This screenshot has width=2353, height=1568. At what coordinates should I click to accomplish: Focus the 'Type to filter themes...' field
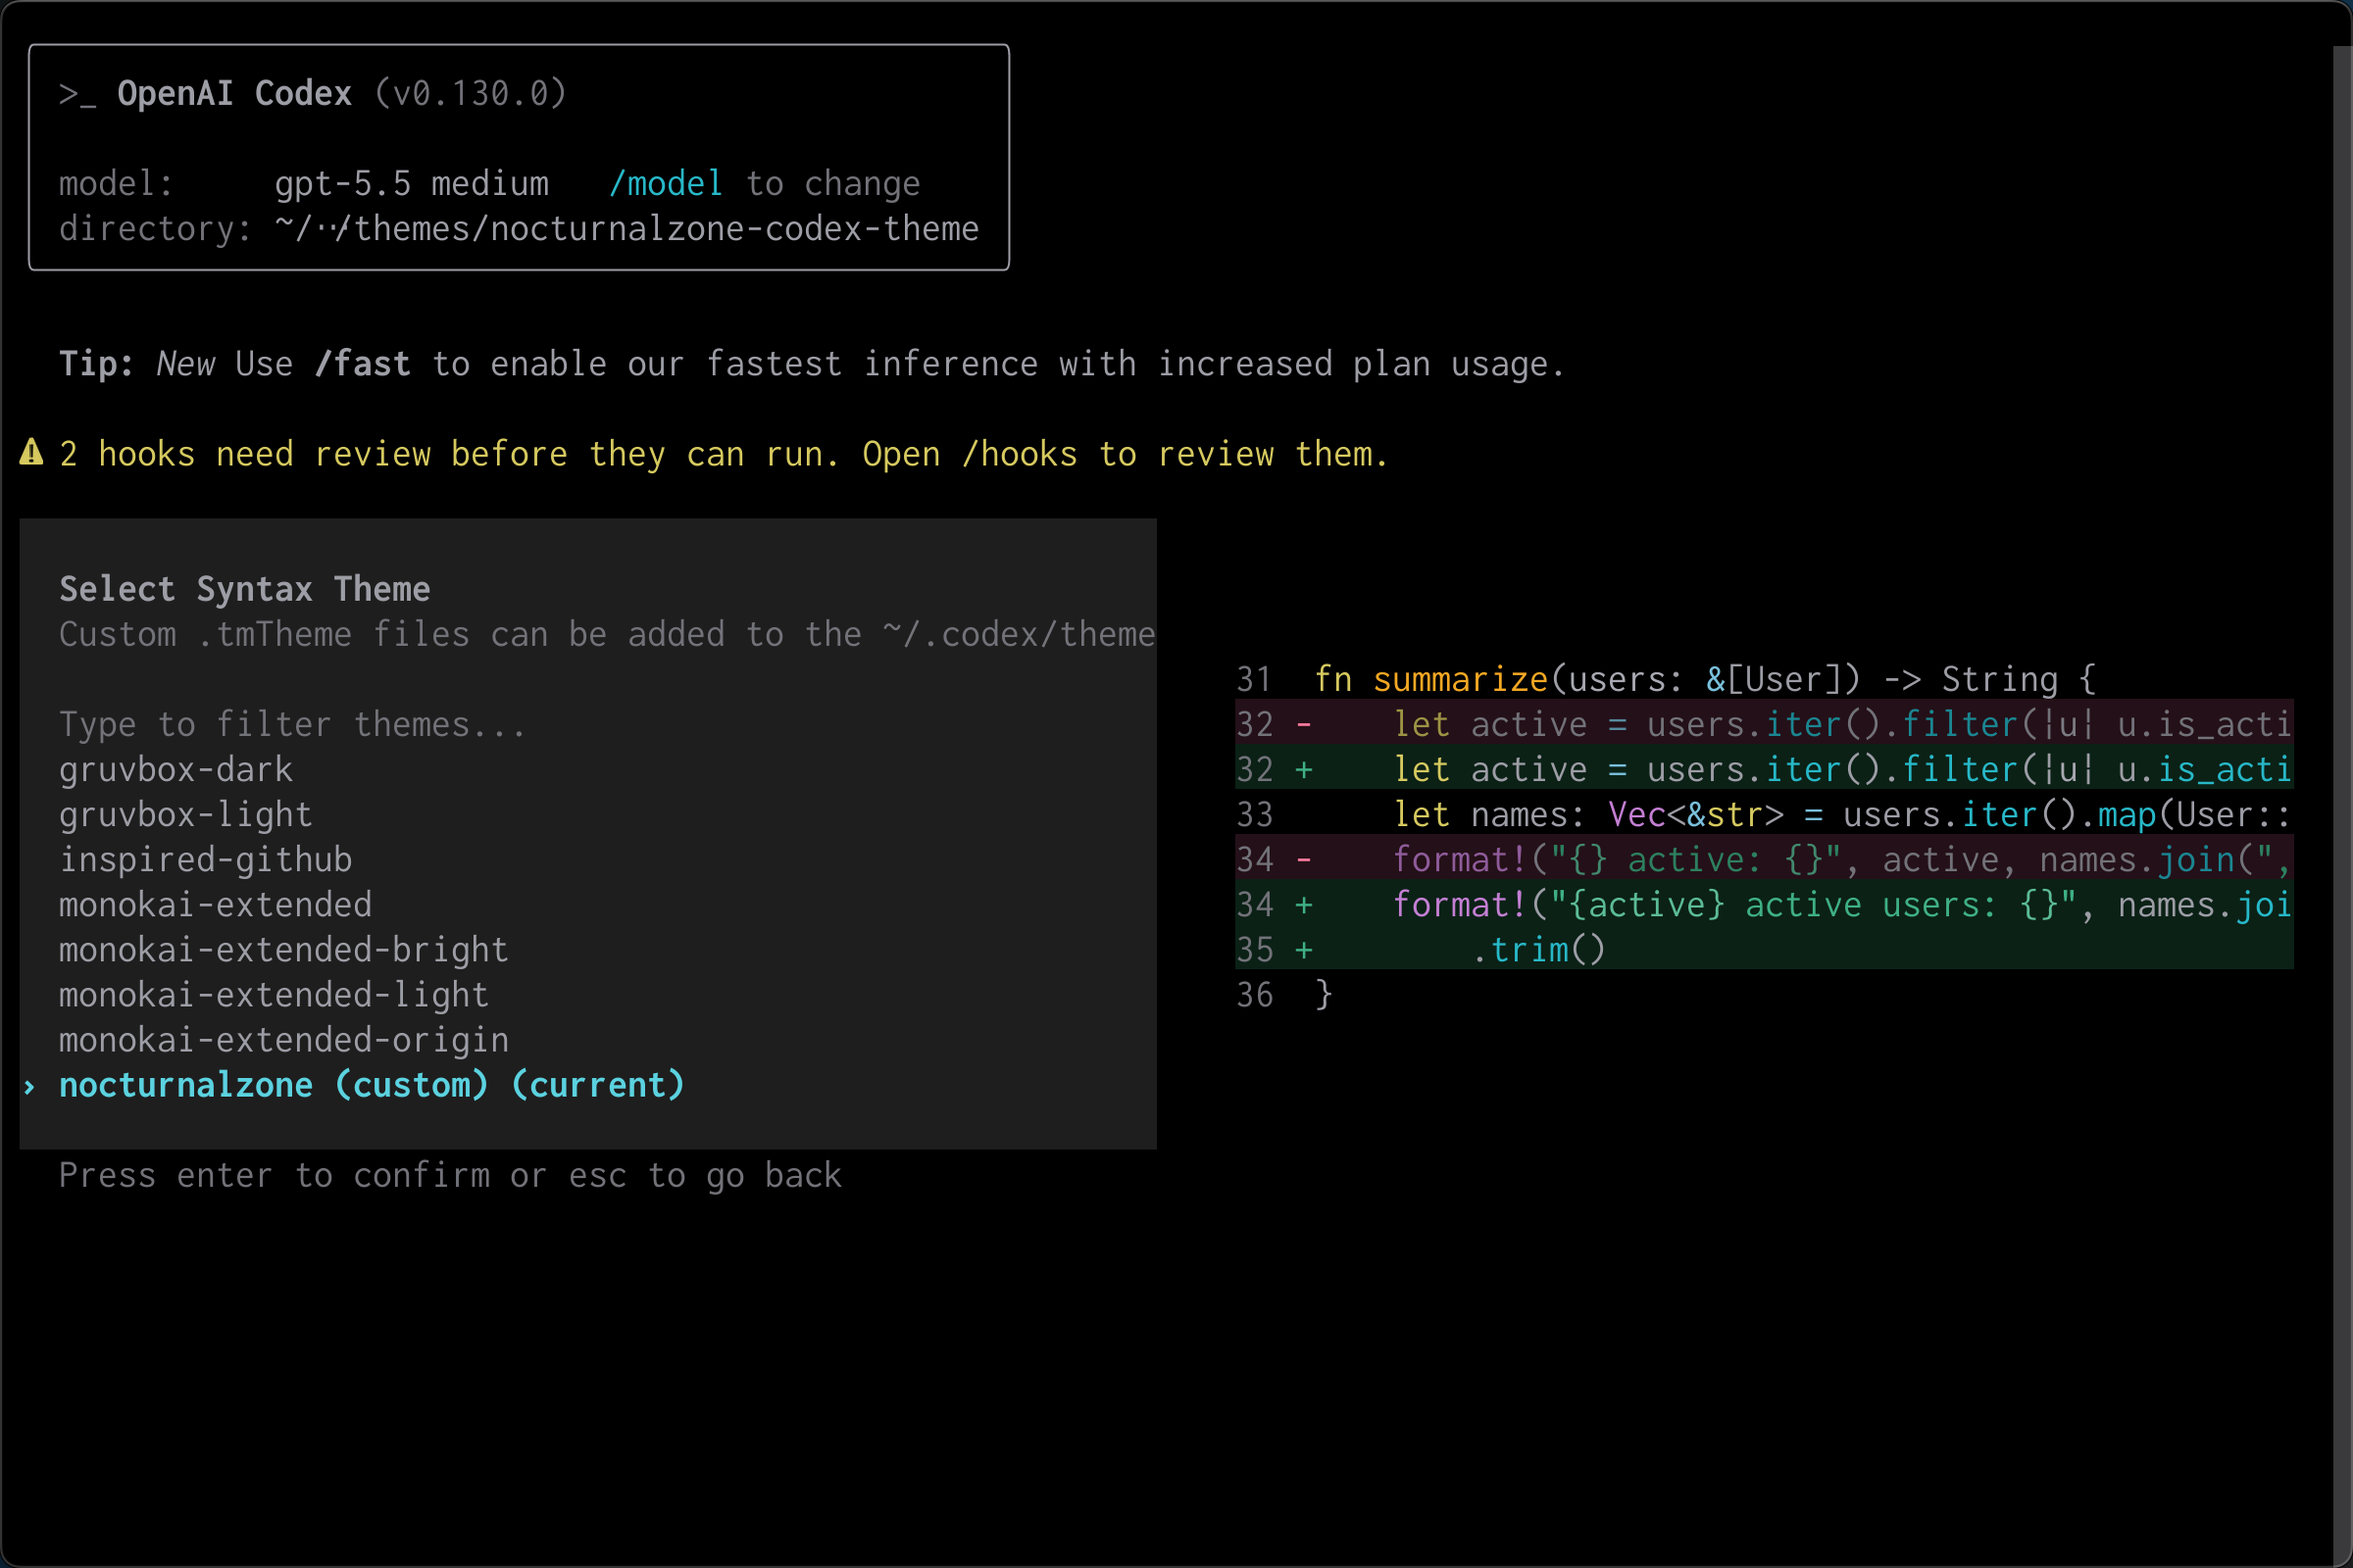[x=292, y=724]
